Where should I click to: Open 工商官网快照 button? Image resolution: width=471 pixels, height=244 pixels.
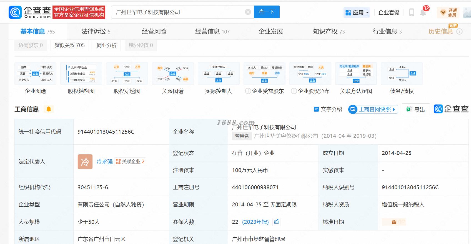(x=373, y=109)
